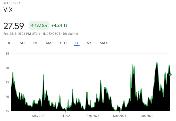Image resolution: width=176 pixels, height=121 pixels.
Task: Select the 1D time range tab
Action: [10, 43]
